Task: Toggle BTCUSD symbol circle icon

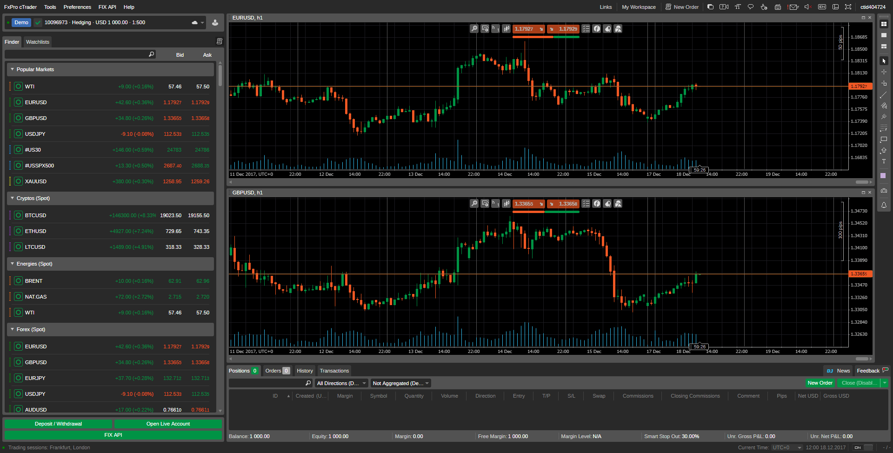Action: (x=19, y=215)
